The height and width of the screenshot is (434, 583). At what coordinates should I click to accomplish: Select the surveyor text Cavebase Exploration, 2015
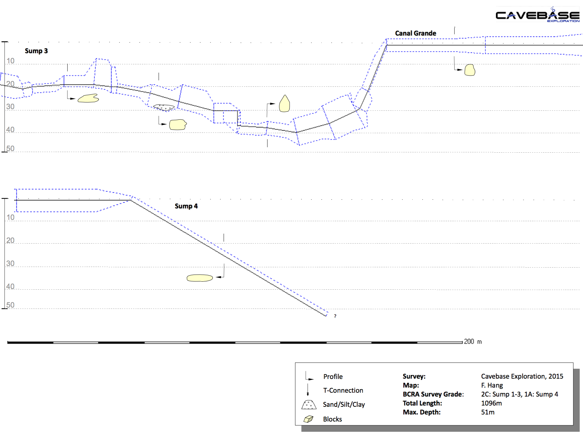click(x=522, y=376)
